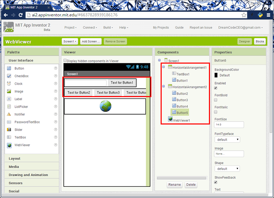
Task: Click the Slider palette icon
Action: click(x=9, y=130)
